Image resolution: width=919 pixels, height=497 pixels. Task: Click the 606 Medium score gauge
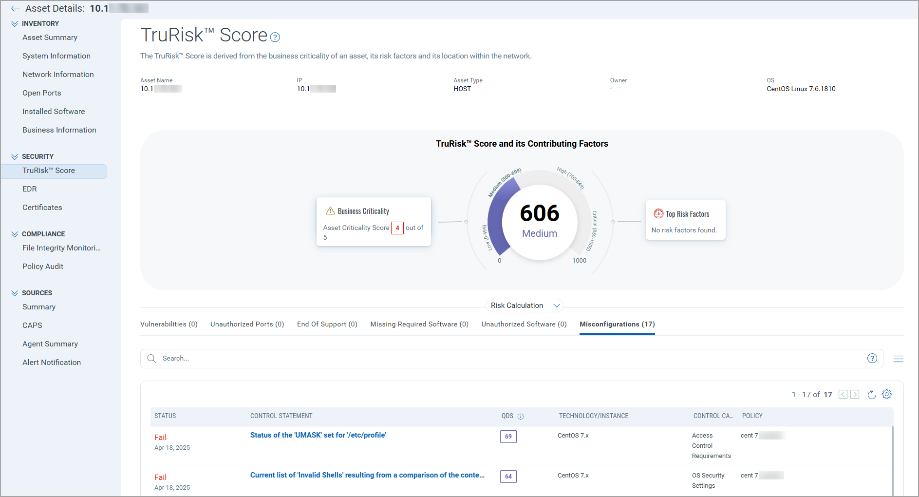pyautogui.click(x=540, y=222)
